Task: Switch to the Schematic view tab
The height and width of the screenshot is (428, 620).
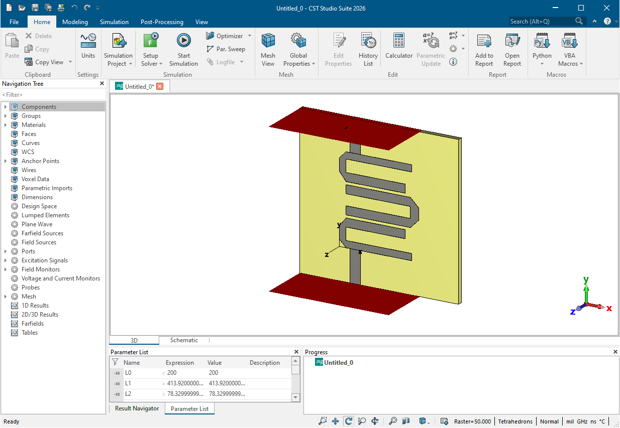Action: 184,340
